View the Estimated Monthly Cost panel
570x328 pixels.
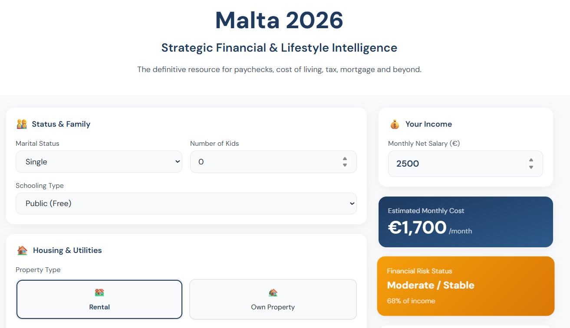(465, 222)
